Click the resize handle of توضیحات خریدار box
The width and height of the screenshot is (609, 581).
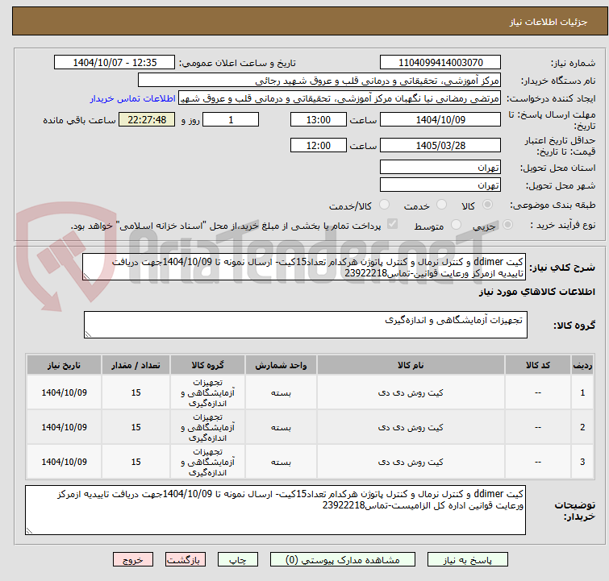coord(29,531)
